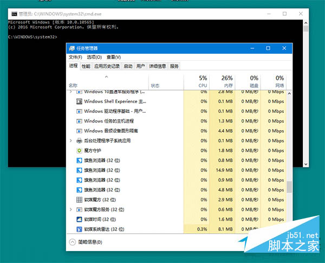Click the Task Manager title bar icon
The width and height of the screenshot is (325, 263).
(71, 48)
